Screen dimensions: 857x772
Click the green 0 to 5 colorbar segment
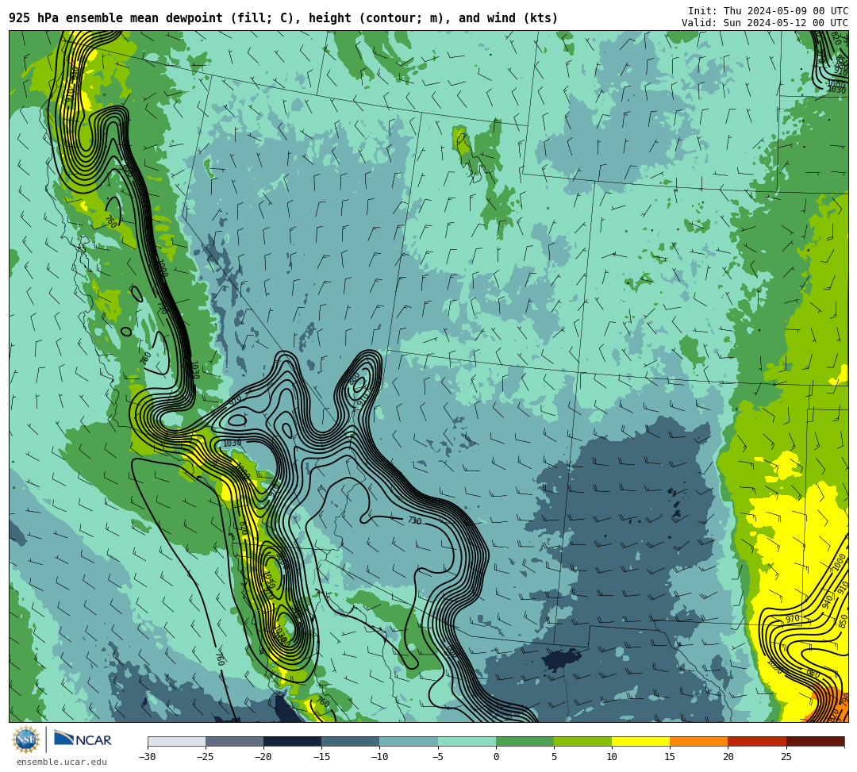(525, 741)
